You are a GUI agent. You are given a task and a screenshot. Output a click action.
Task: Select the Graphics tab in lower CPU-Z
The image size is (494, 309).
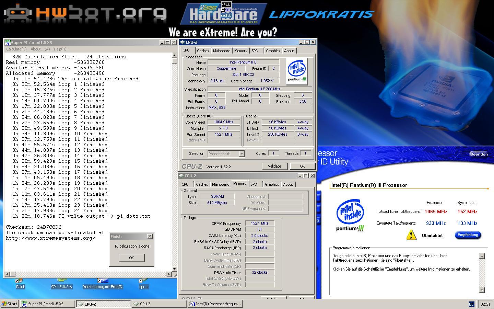coord(272,184)
